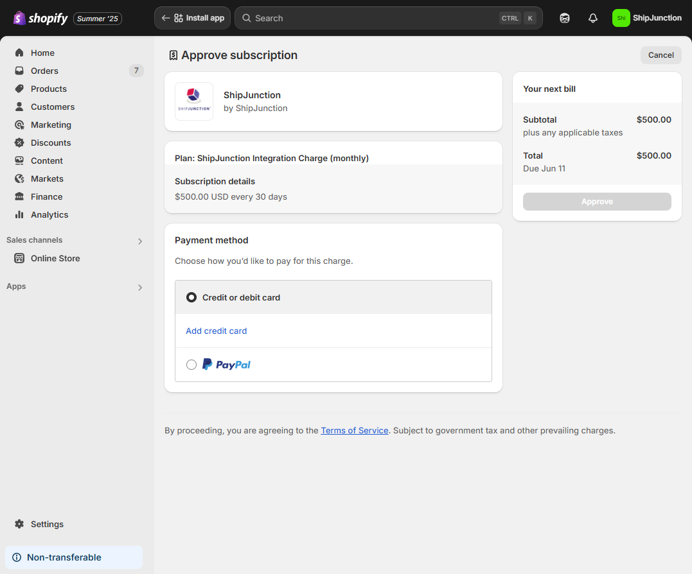Click the CTRL shortcut key hint
Image resolution: width=692 pixels, height=574 pixels.
[510, 18]
